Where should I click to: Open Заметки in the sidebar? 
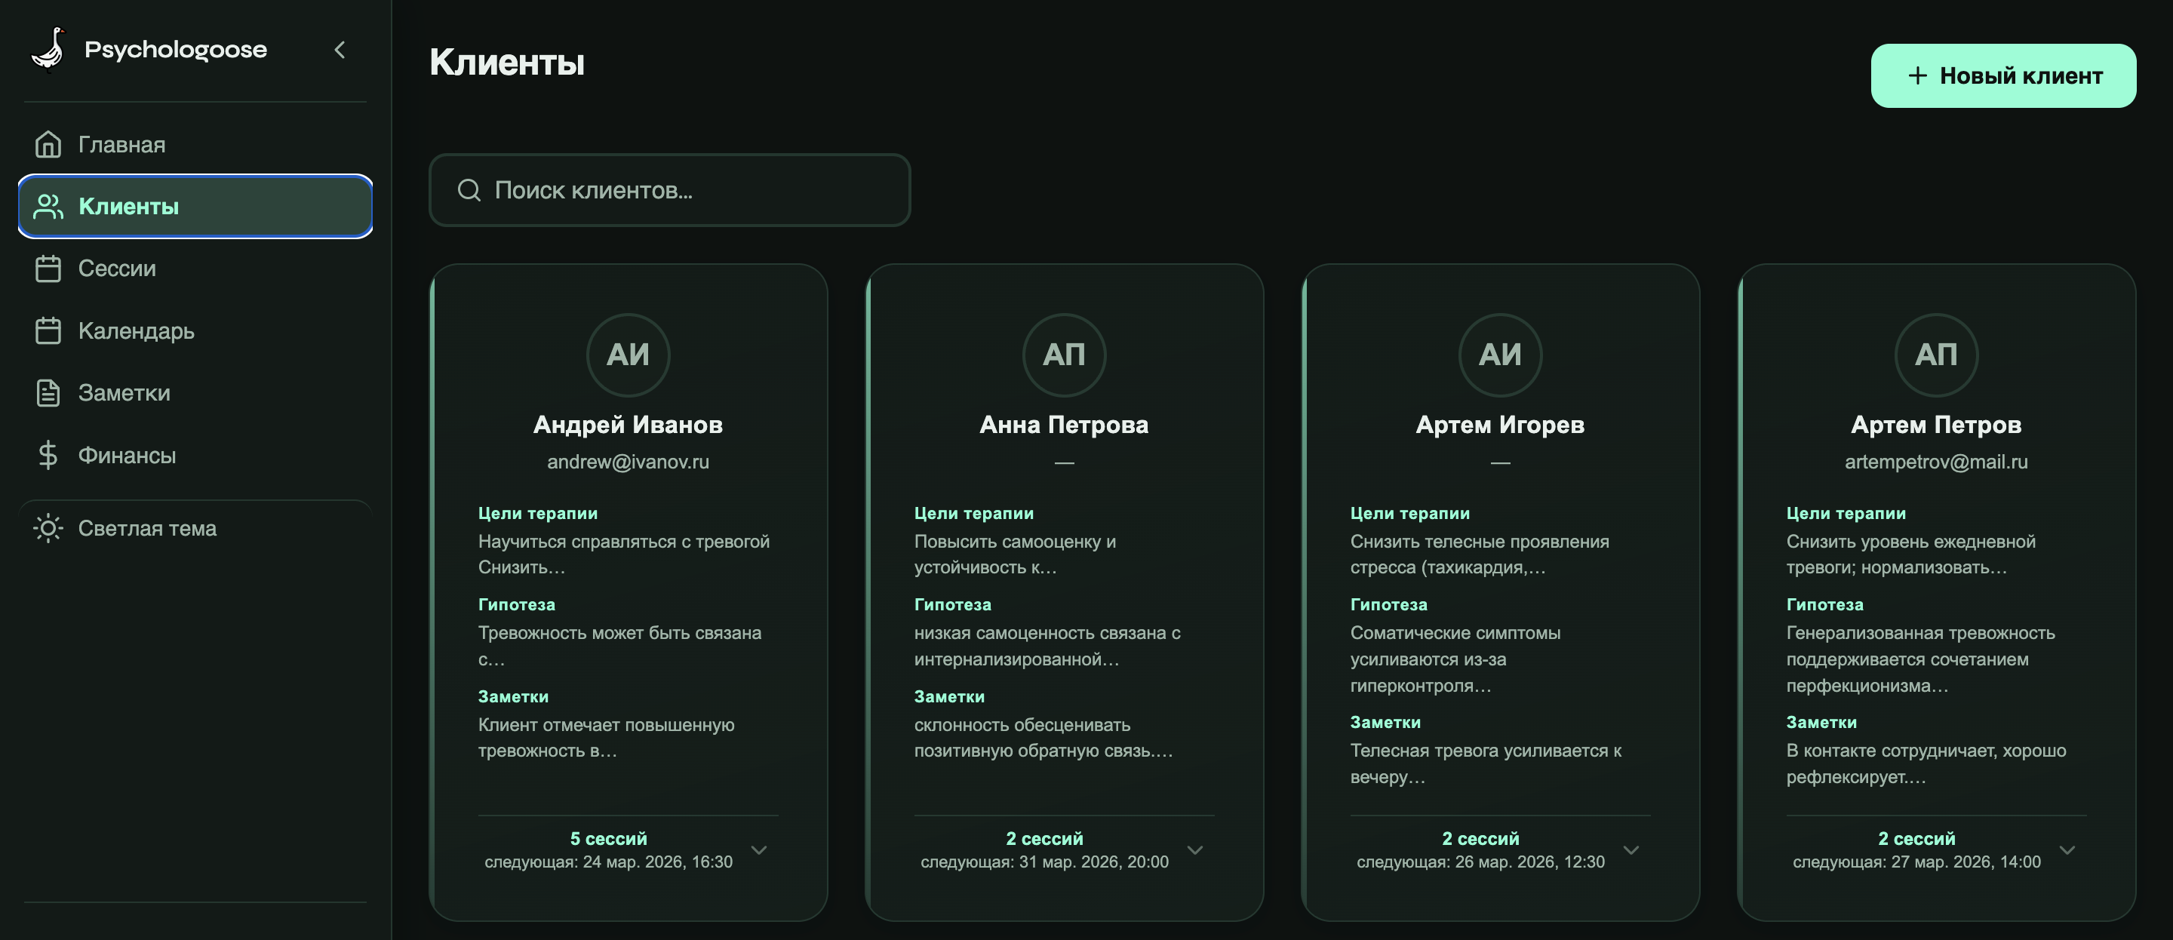coord(195,393)
